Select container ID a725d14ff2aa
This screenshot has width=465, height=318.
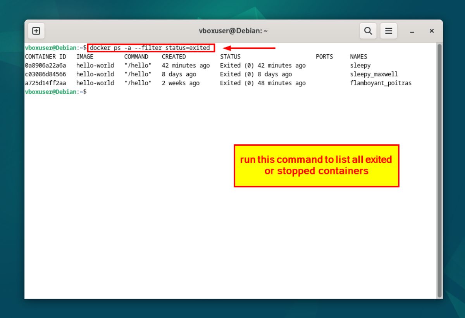coord(45,83)
